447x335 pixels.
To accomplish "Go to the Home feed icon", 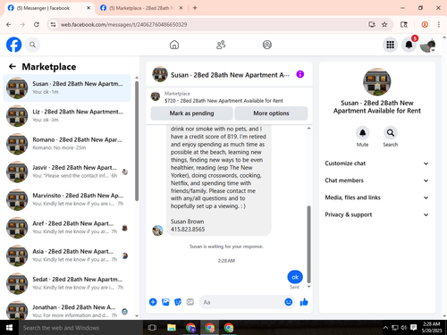I will point(174,45).
